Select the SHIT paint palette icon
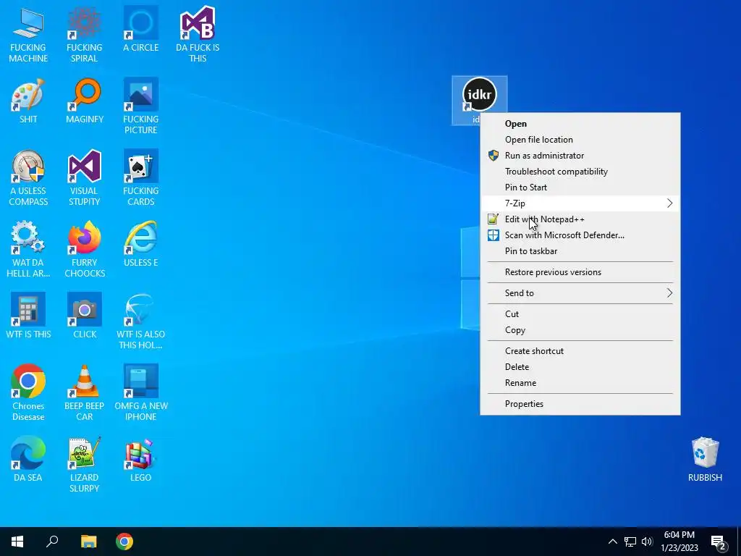Viewport: 741px width, 556px height. pos(28,96)
